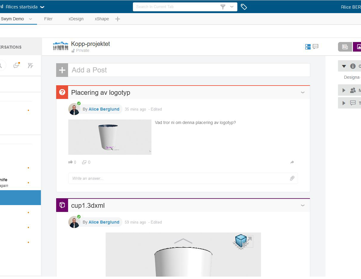Click the speech bubble icon in Kopp-projektet header
Viewport: 361px width, 279px height.
tap(316, 46)
